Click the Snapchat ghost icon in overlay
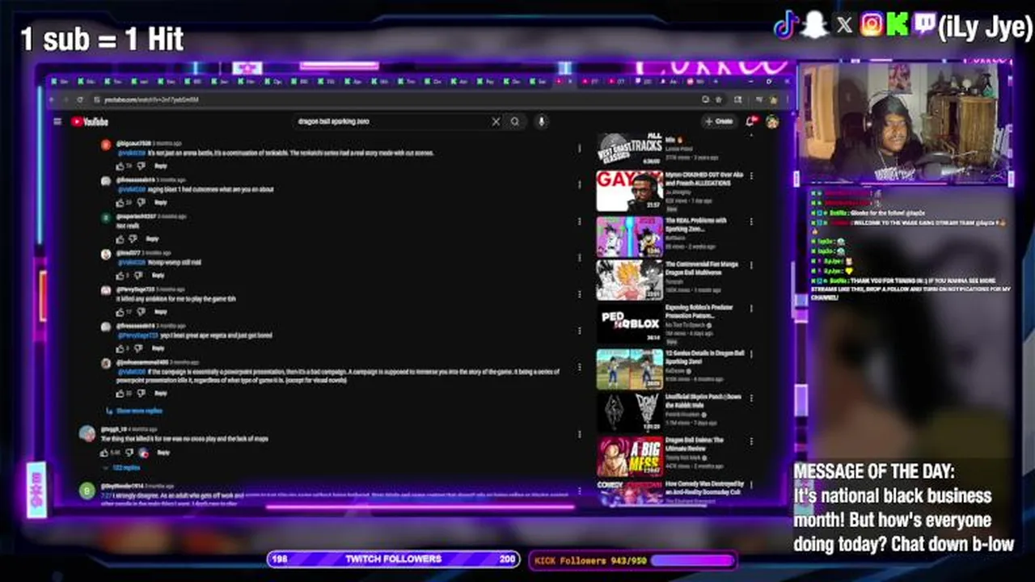Viewport: 1035px width, 582px height. (x=815, y=26)
